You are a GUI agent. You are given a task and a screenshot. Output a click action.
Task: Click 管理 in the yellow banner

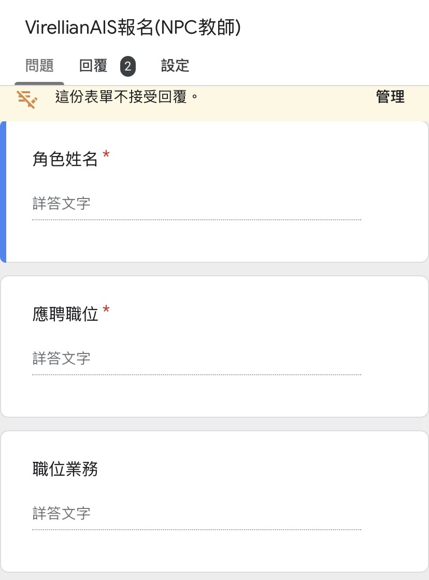coord(390,97)
